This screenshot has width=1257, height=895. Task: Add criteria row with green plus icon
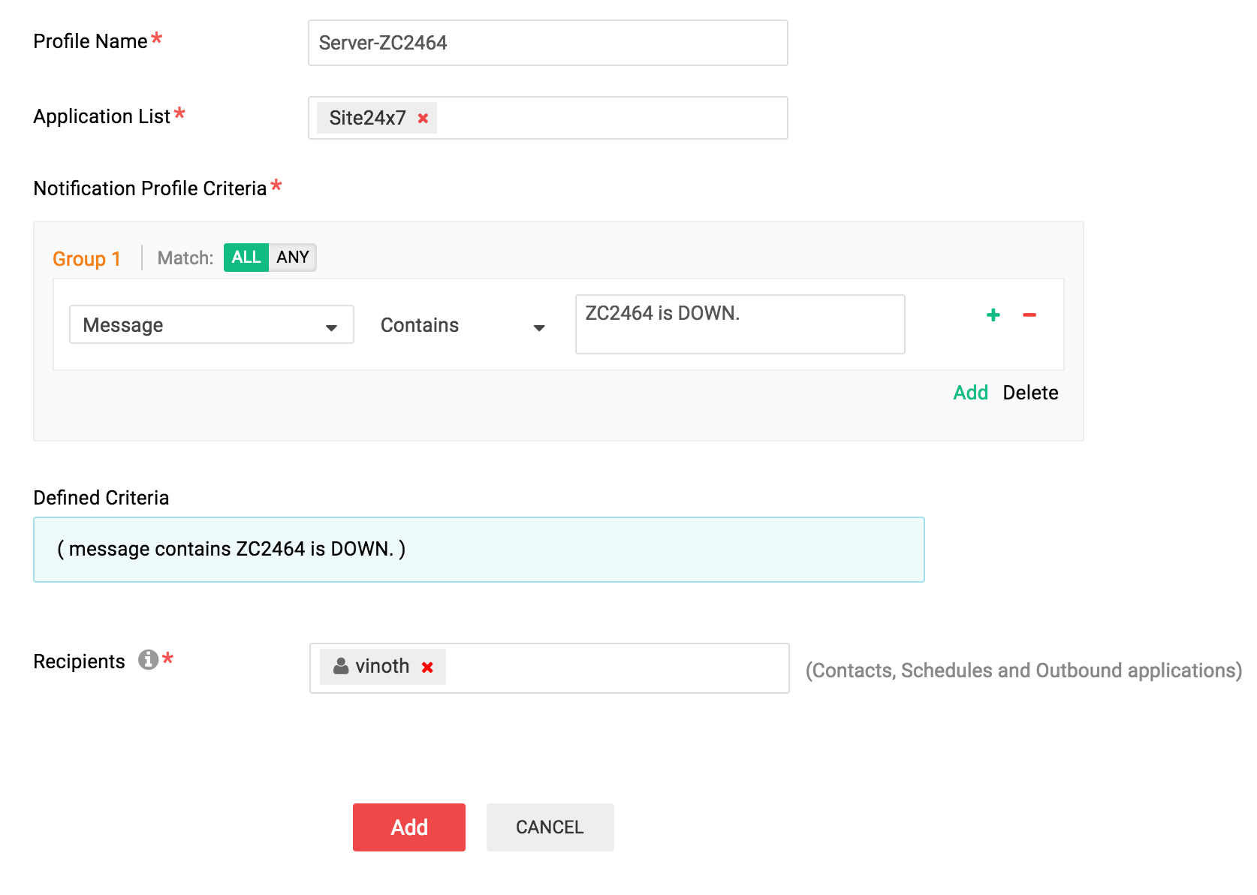click(993, 315)
